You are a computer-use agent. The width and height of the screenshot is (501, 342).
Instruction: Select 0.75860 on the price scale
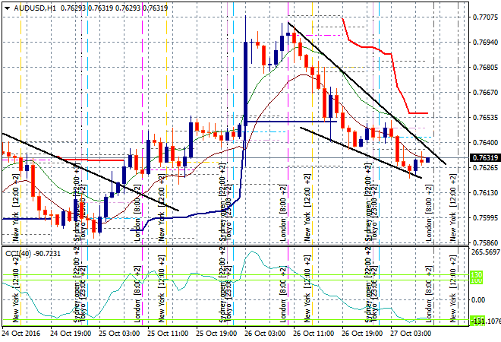[485, 243]
